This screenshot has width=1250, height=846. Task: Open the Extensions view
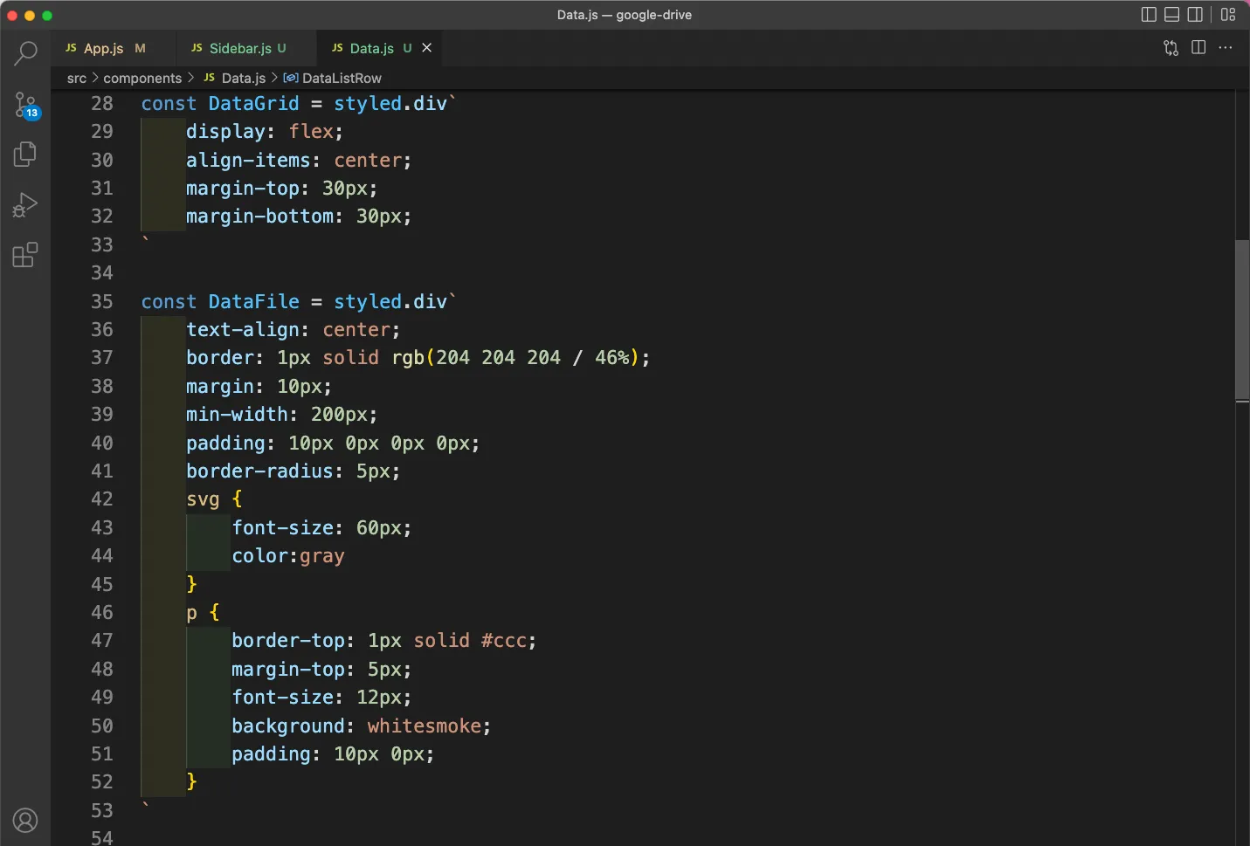click(25, 255)
